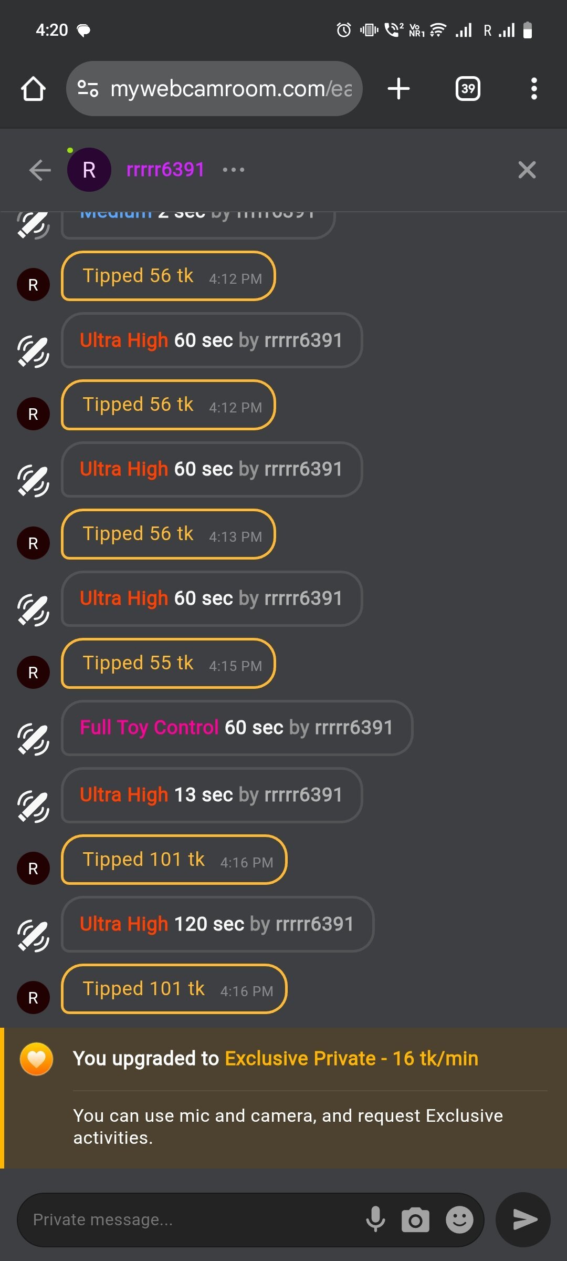Open a new browser tab
Image resolution: width=567 pixels, height=1261 pixels.
click(x=398, y=89)
